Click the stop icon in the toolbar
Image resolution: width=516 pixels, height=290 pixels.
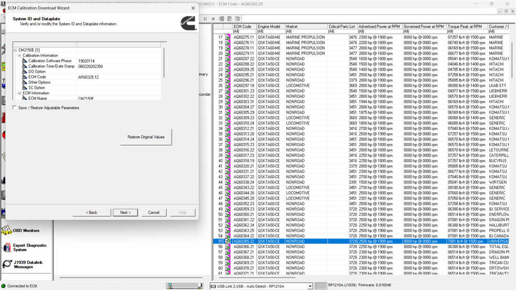pos(214,19)
